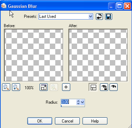Viewport: 132px width, 128px height.
Task: Minimize the Gaussian Blur dialog
Action: [x=112, y=6]
